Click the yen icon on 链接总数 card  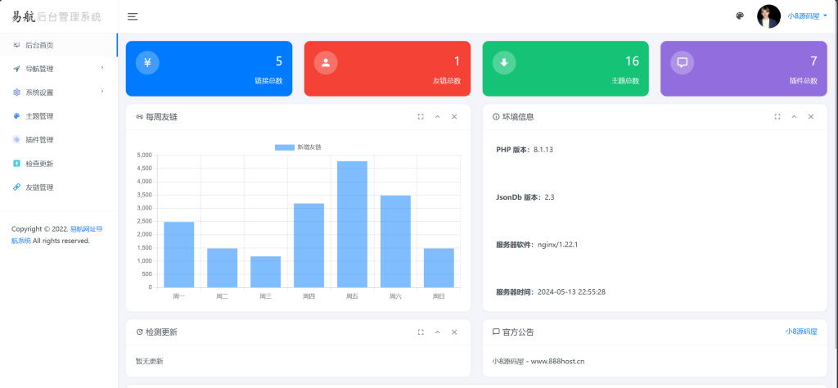(x=147, y=62)
